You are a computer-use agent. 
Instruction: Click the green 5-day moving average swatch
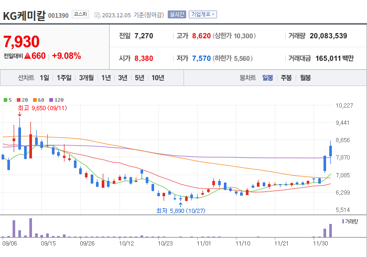pyautogui.click(x=5, y=100)
